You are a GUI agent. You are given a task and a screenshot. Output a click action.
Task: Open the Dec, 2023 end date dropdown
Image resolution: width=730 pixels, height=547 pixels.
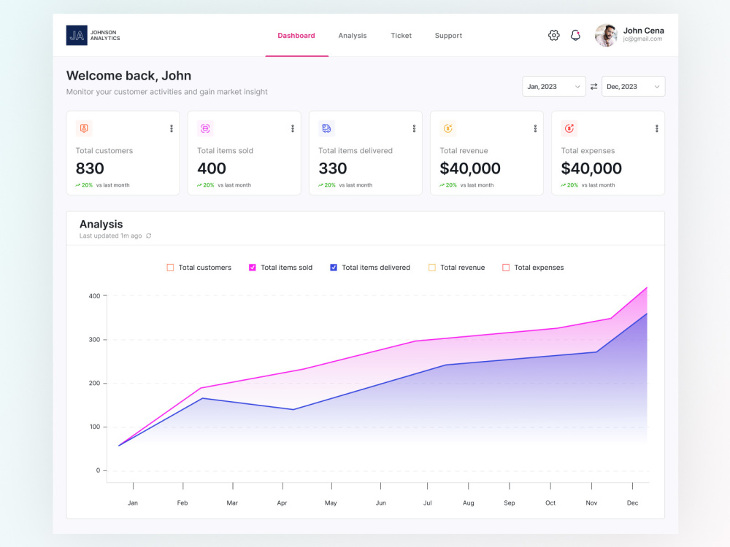tap(633, 87)
